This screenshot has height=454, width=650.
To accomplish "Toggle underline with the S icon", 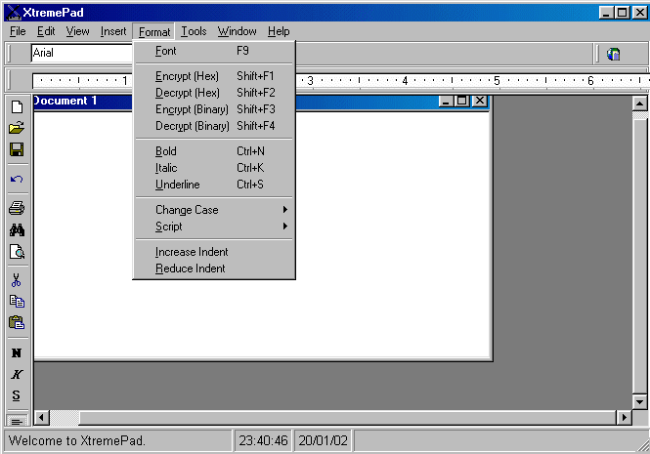I will (x=17, y=395).
